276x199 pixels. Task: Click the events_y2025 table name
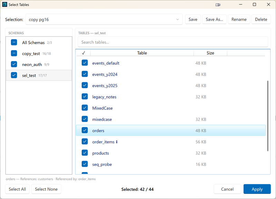coord(105,86)
